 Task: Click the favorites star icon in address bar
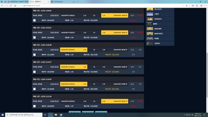187,6
